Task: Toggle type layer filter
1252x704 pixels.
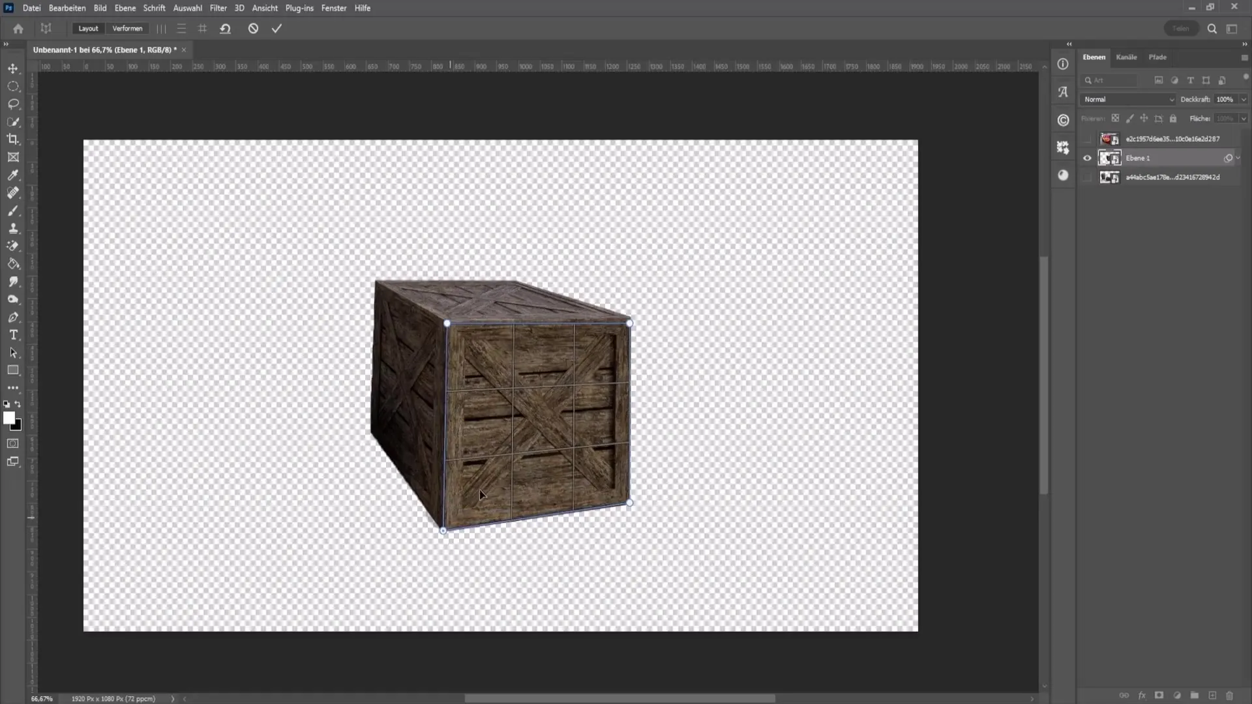Action: [1190, 80]
